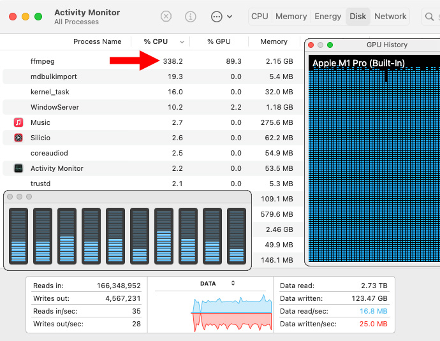Click the Writes out value 4,567,231
This screenshot has width=440, height=341.
[x=123, y=298]
